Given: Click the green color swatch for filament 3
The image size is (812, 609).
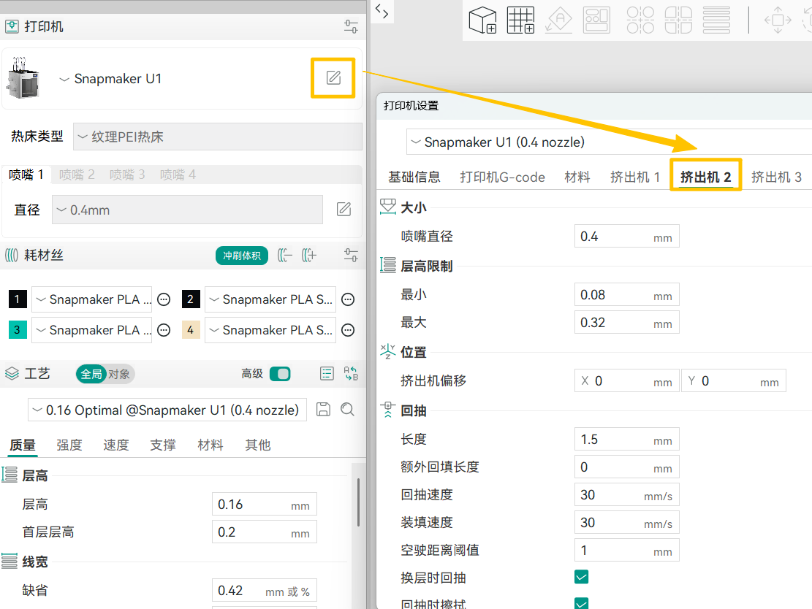Looking at the screenshot, I should [x=17, y=330].
